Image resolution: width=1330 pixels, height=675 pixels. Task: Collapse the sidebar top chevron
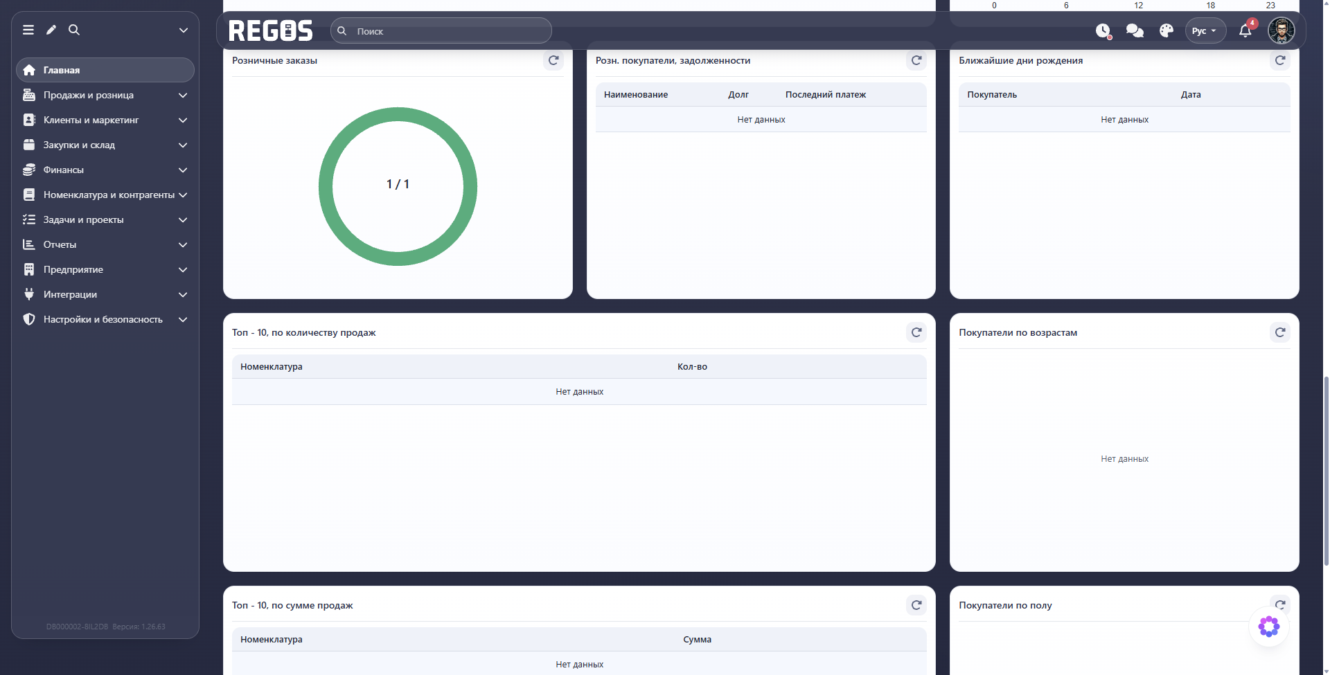pyautogui.click(x=184, y=30)
